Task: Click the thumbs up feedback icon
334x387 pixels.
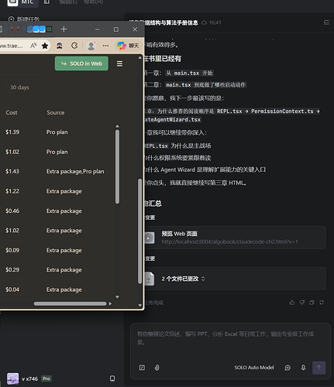Action: coord(292,303)
